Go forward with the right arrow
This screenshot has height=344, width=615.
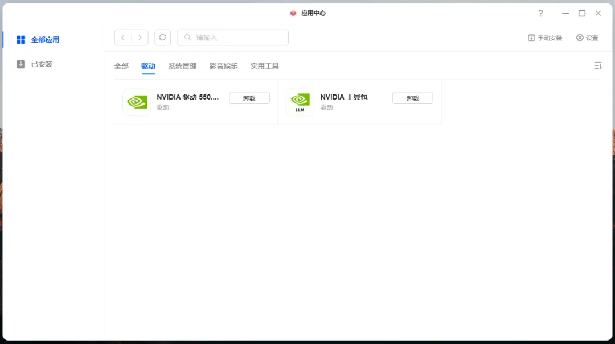tap(140, 38)
